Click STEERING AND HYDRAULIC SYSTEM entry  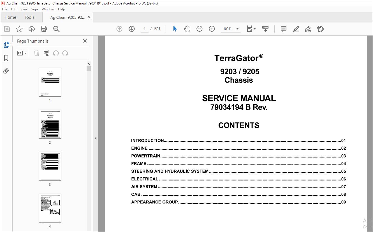click(238, 171)
